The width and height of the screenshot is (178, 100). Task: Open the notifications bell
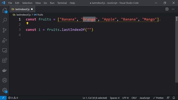tap(174, 98)
